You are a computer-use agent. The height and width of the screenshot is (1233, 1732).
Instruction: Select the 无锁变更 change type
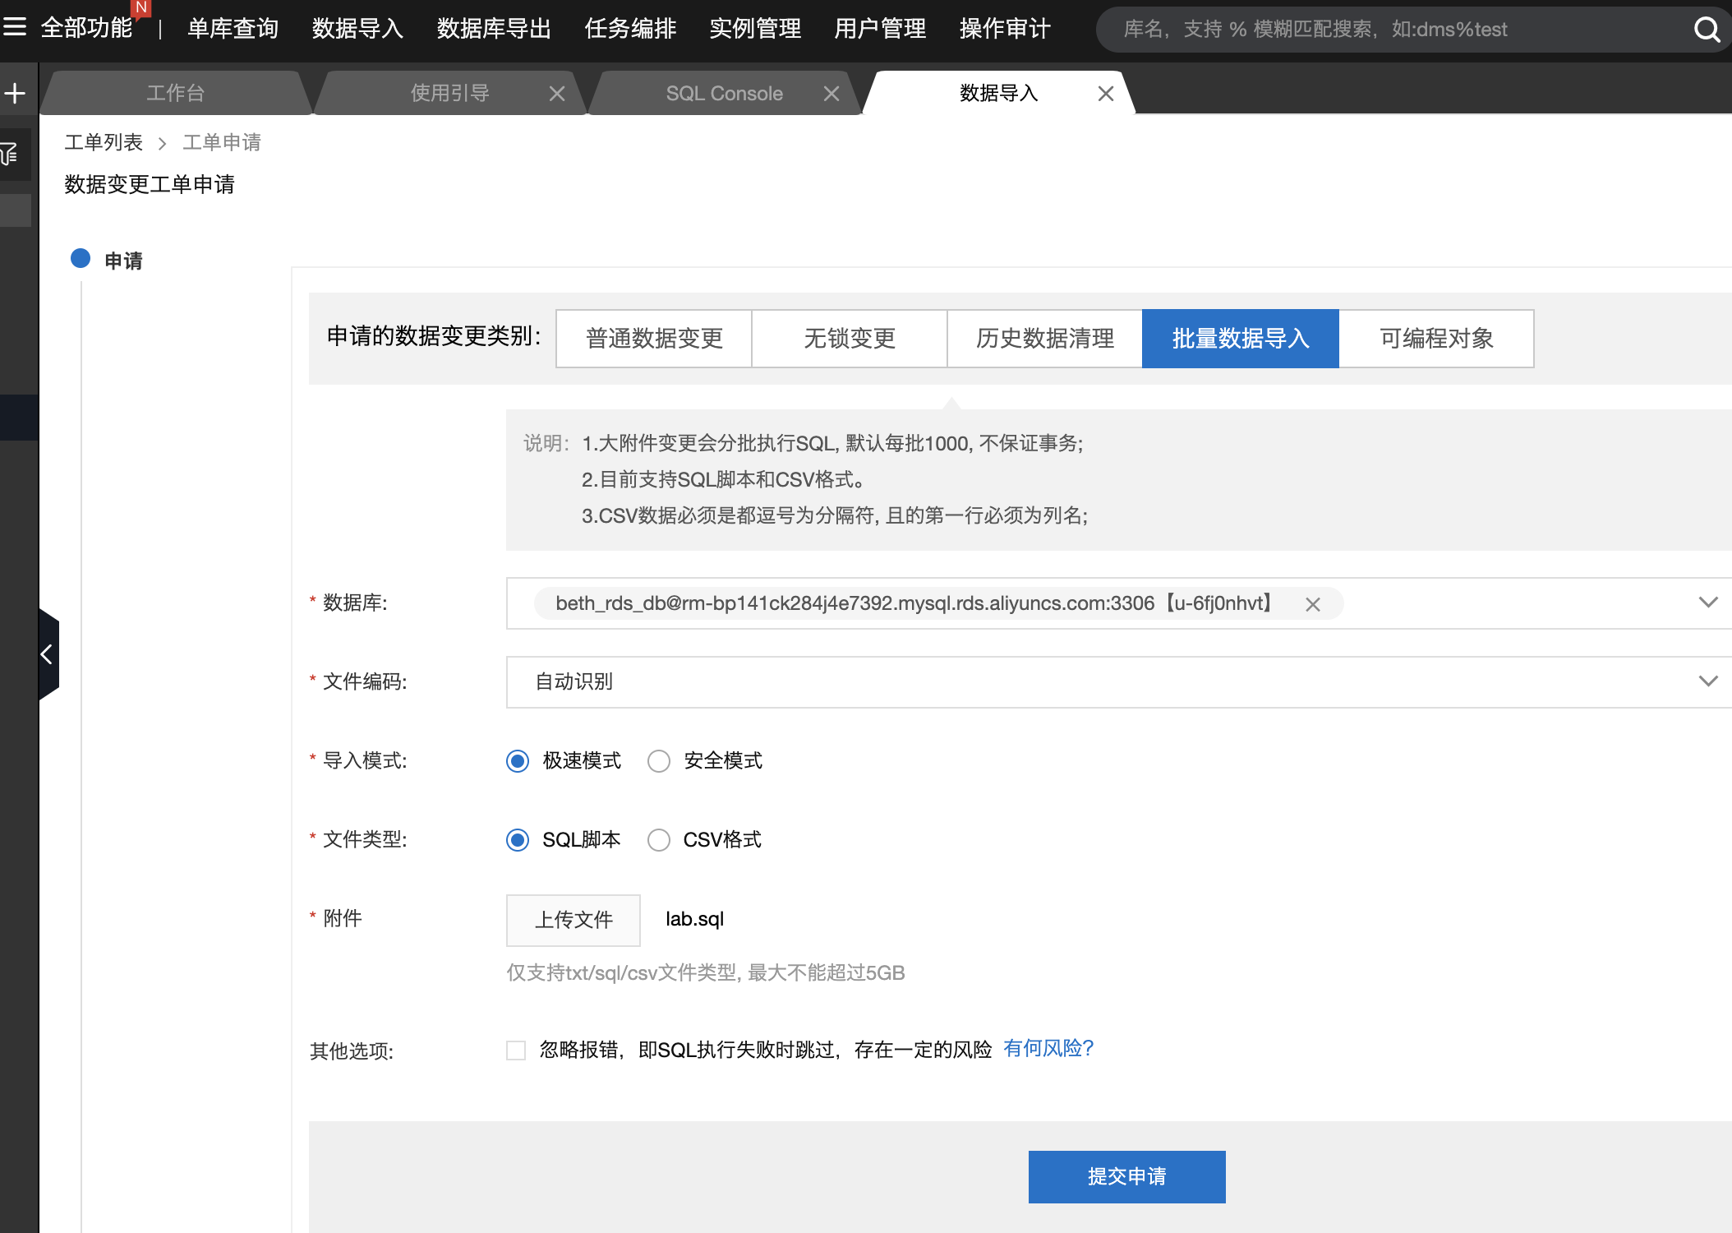pos(849,339)
